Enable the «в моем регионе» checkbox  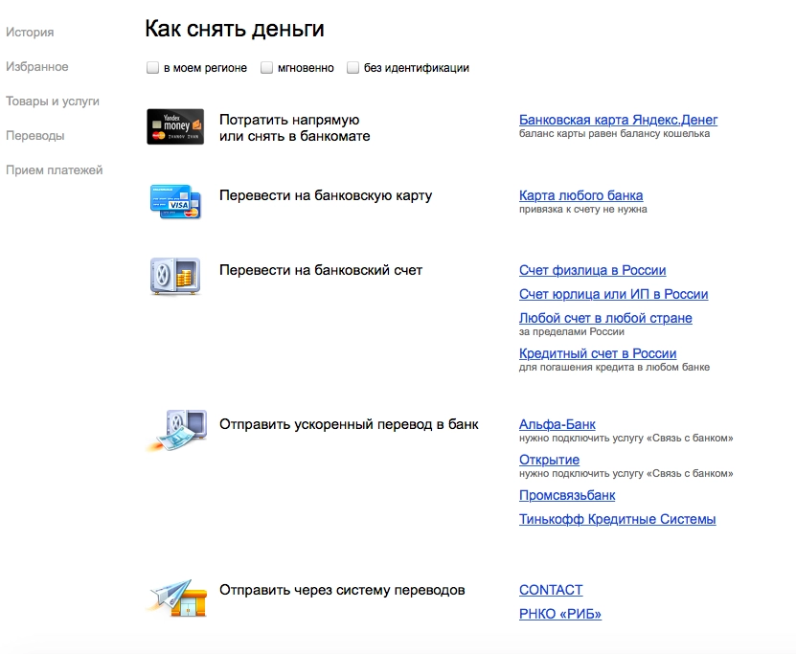151,68
